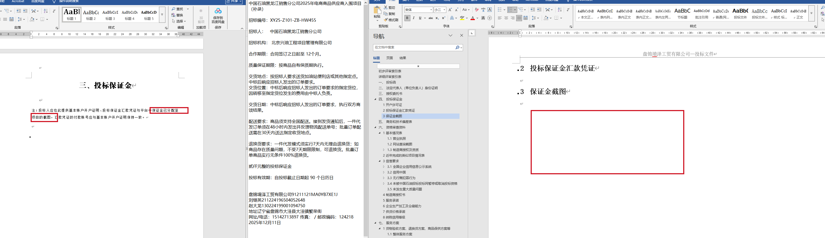
Task: Toggle strikethrough (abc) formatting
Action: click(431, 18)
